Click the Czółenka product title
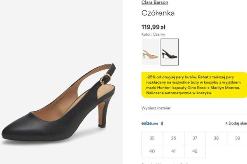Image resolution: width=247 pixels, height=164 pixels. 158,13
